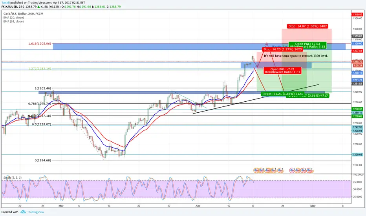Click the 1320.00 price scale tick
Screen dimensions: 366x216
(357, 29)
